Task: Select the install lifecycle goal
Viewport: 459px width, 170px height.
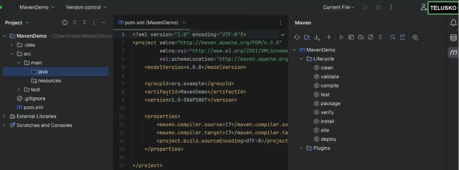Action: [x=324, y=121]
